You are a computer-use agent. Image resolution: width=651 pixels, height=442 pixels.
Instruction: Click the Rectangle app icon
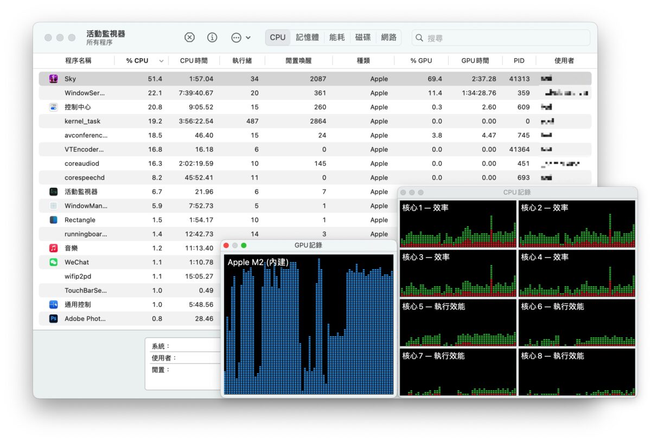pyautogui.click(x=53, y=220)
